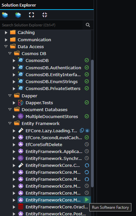Viewport: 136px width, 216px height.
Task: Select the EntityFrameworkCore.Oracl... tree item
Action: [x=57, y=207]
